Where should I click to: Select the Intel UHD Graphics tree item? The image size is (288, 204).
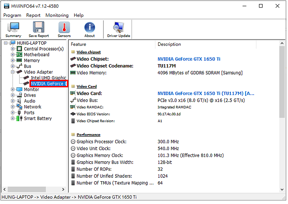[x=49, y=78]
